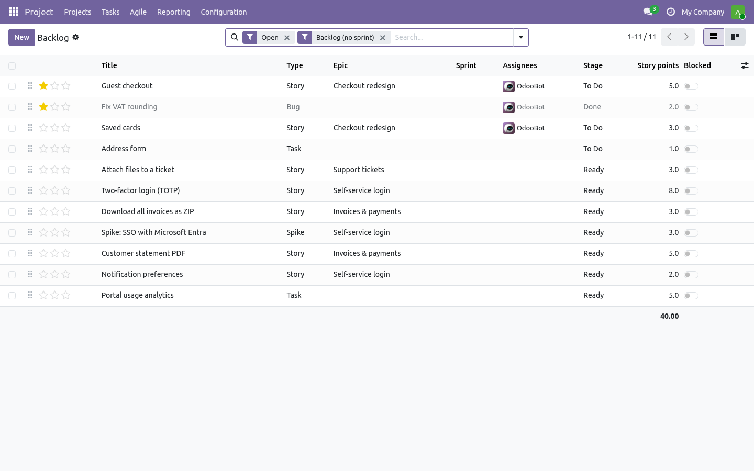Image resolution: width=754 pixels, height=471 pixels.
Task: Remove the Backlog (no sprint) filter
Action: point(383,38)
